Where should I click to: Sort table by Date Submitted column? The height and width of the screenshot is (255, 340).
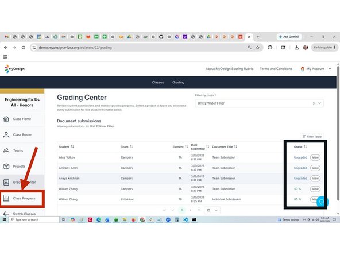click(207, 146)
